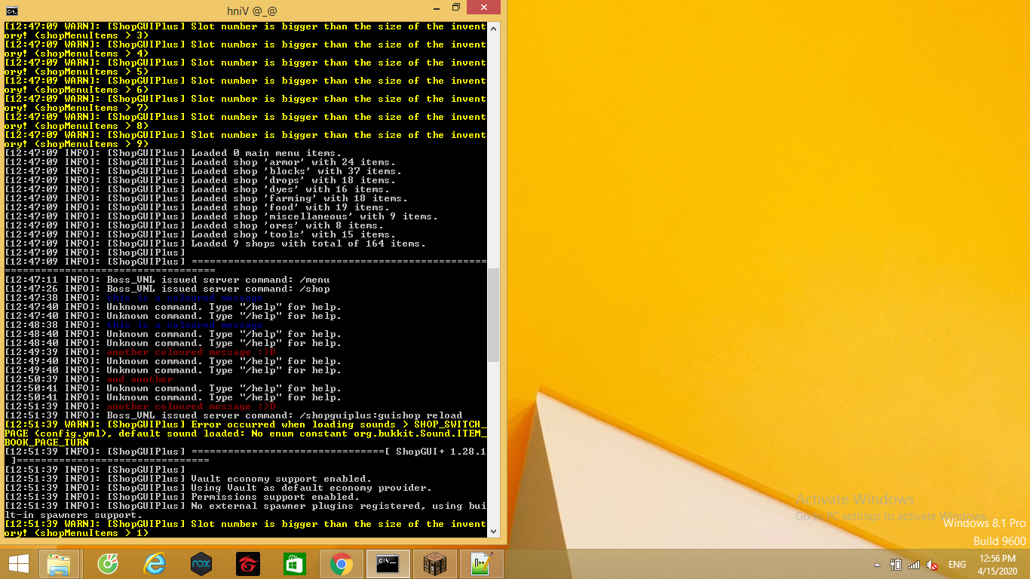Launch the Coc Coc browser icon

coord(107,564)
